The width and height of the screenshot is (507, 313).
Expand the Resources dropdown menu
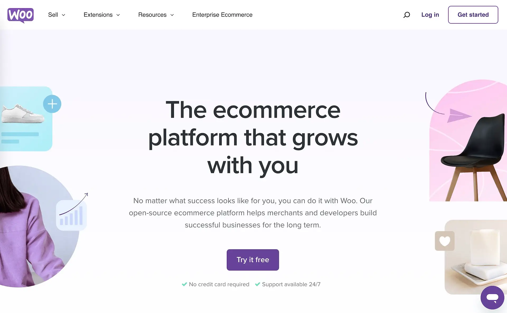coord(155,15)
